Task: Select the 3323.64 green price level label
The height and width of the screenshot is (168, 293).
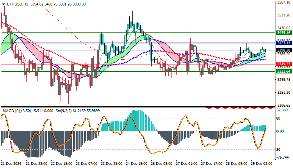Action: tap(284, 71)
